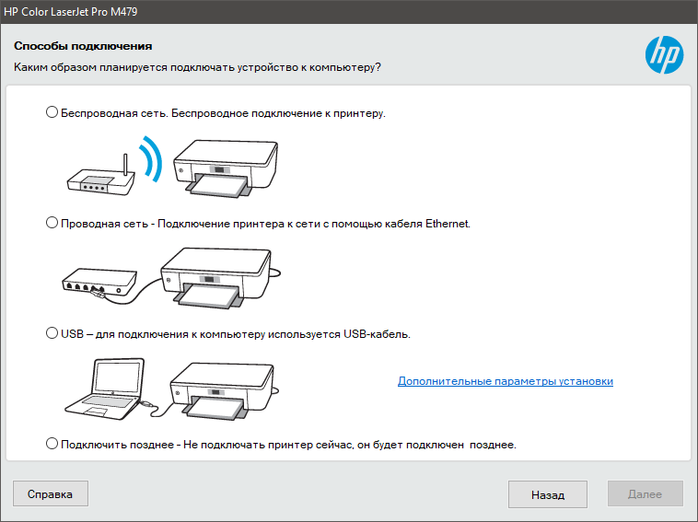Go back with the 'Назад' button
Viewport: 698px width, 522px height.
(548, 494)
